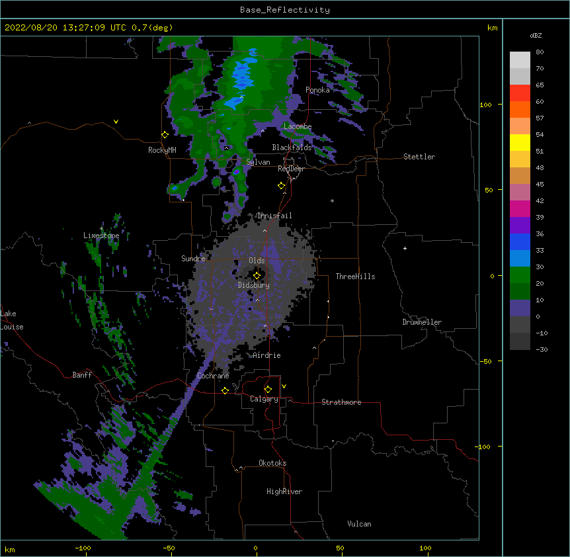The image size is (570, 557).
Task: Click the bright green legend swatch above 20
Action: (x=520, y=275)
